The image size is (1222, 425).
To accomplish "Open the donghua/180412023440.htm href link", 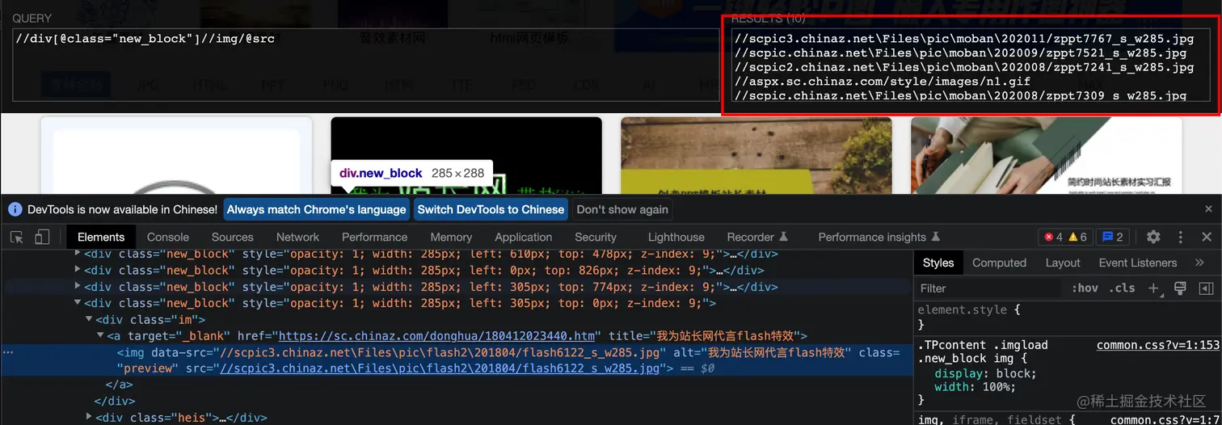I will [x=437, y=335].
